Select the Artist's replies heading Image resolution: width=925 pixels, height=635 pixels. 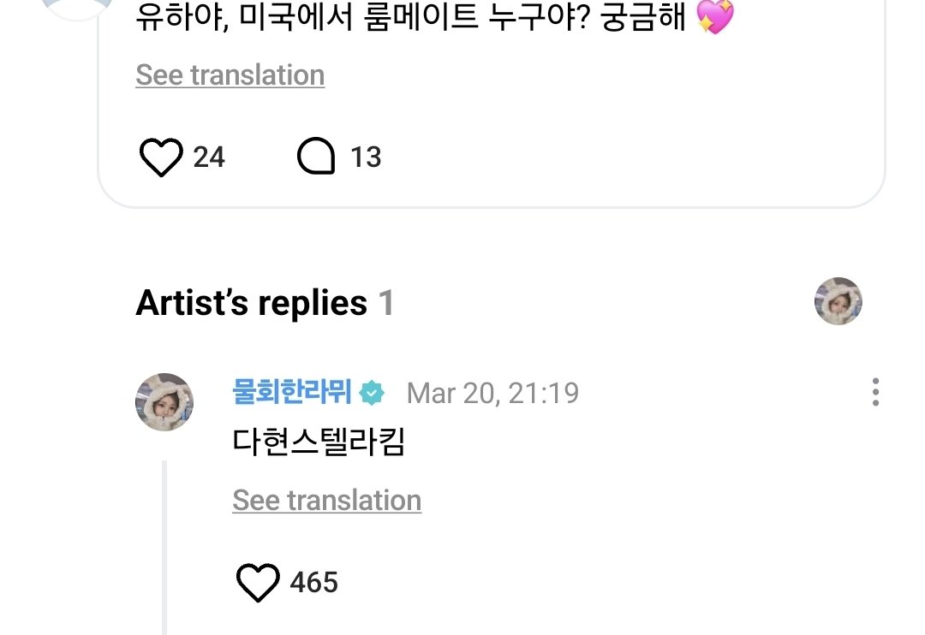click(251, 303)
